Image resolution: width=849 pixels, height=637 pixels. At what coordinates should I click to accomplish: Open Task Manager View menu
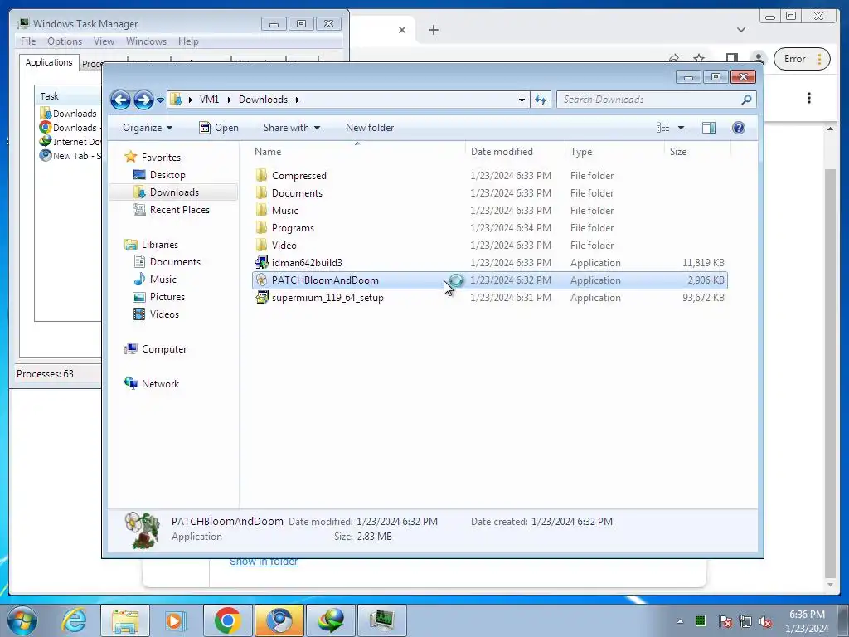point(104,41)
